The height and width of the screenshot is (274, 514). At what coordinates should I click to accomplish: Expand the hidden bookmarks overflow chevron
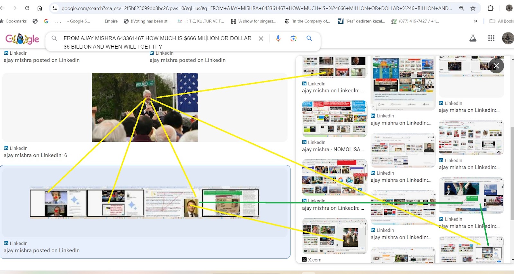click(475, 21)
